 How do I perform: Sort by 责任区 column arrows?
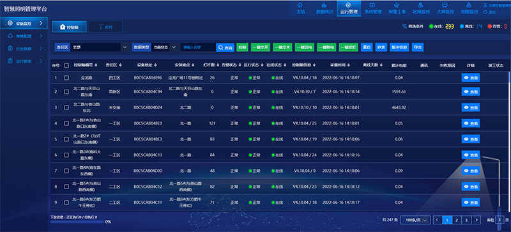(121, 65)
